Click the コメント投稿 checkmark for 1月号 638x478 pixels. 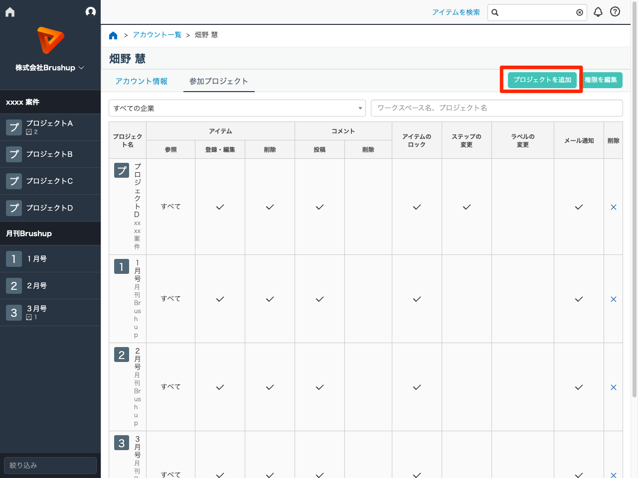tap(319, 299)
